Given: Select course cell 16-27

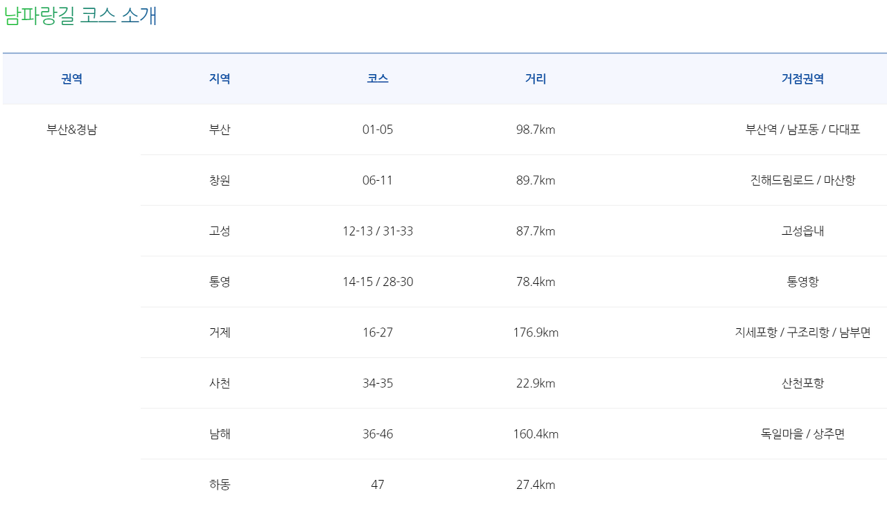Looking at the screenshot, I should pyautogui.click(x=378, y=332).
